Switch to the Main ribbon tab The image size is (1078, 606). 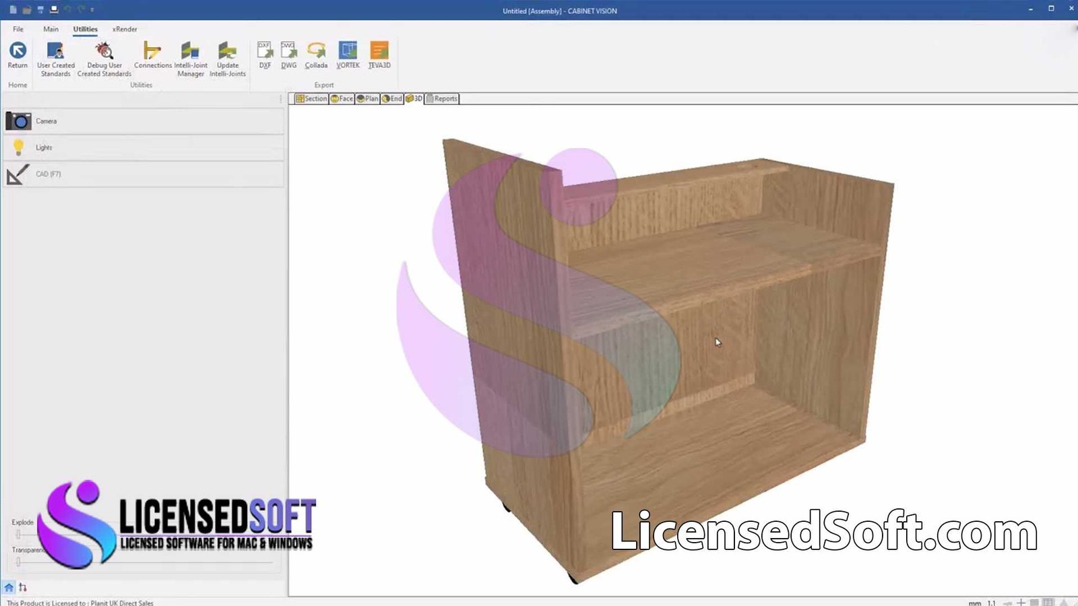click(51, 29)
